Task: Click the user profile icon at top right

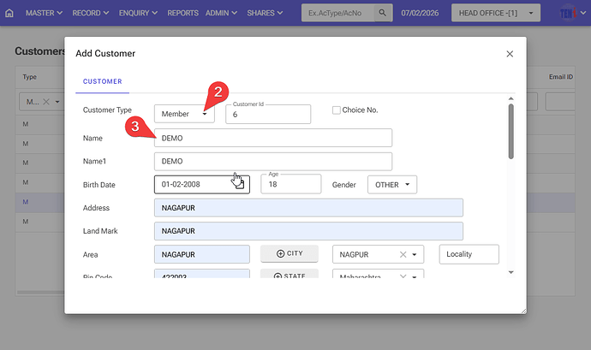Action: [568, 14]
